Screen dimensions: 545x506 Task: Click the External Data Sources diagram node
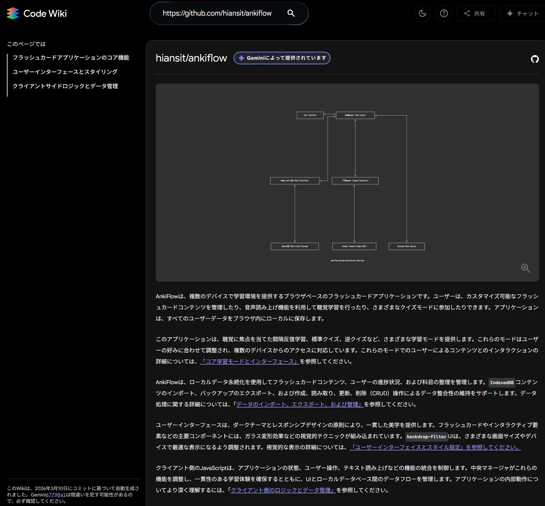407,246
